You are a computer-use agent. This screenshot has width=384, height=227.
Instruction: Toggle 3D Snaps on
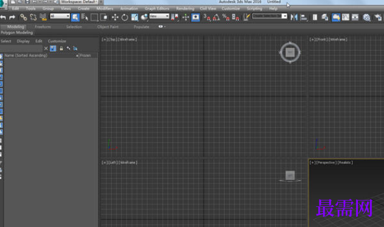click(207, 18)
